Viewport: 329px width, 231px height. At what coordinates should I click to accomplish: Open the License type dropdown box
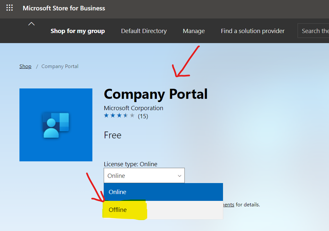tap(144, 175)
